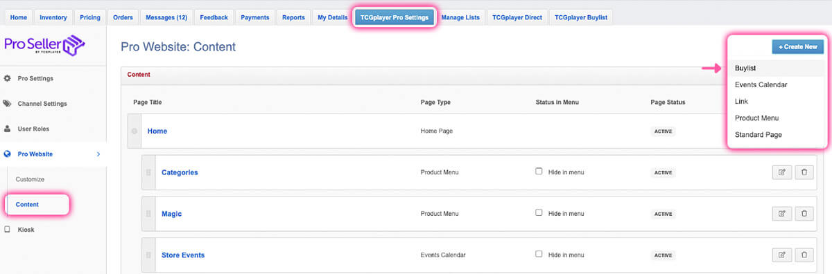The width and height of the screenshot is (832, 274).
Task: Open the Payments tab
Action: pyautogui.click(x=255, y=17)
